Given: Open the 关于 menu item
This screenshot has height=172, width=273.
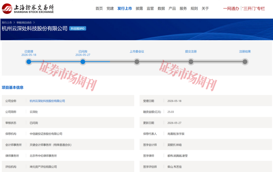Looking at the screenshot, I should tap(205, 8).
